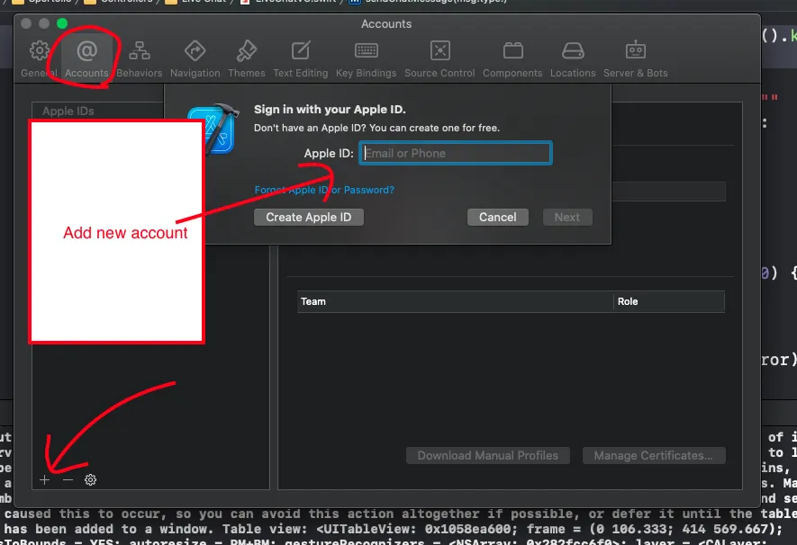Viewport: 797px width, 545px height.
Task: Click the green zoom window button
Action: pos(62,23)
